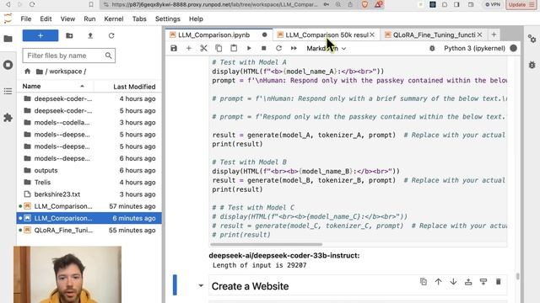540x303 pixels.
Task: Delete the Create a Website cell
Action: pyautogui.click(x=499, y=282)
